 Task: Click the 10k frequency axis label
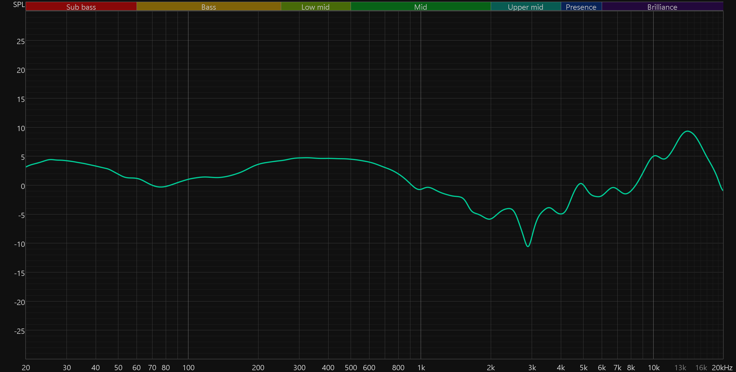654,368
